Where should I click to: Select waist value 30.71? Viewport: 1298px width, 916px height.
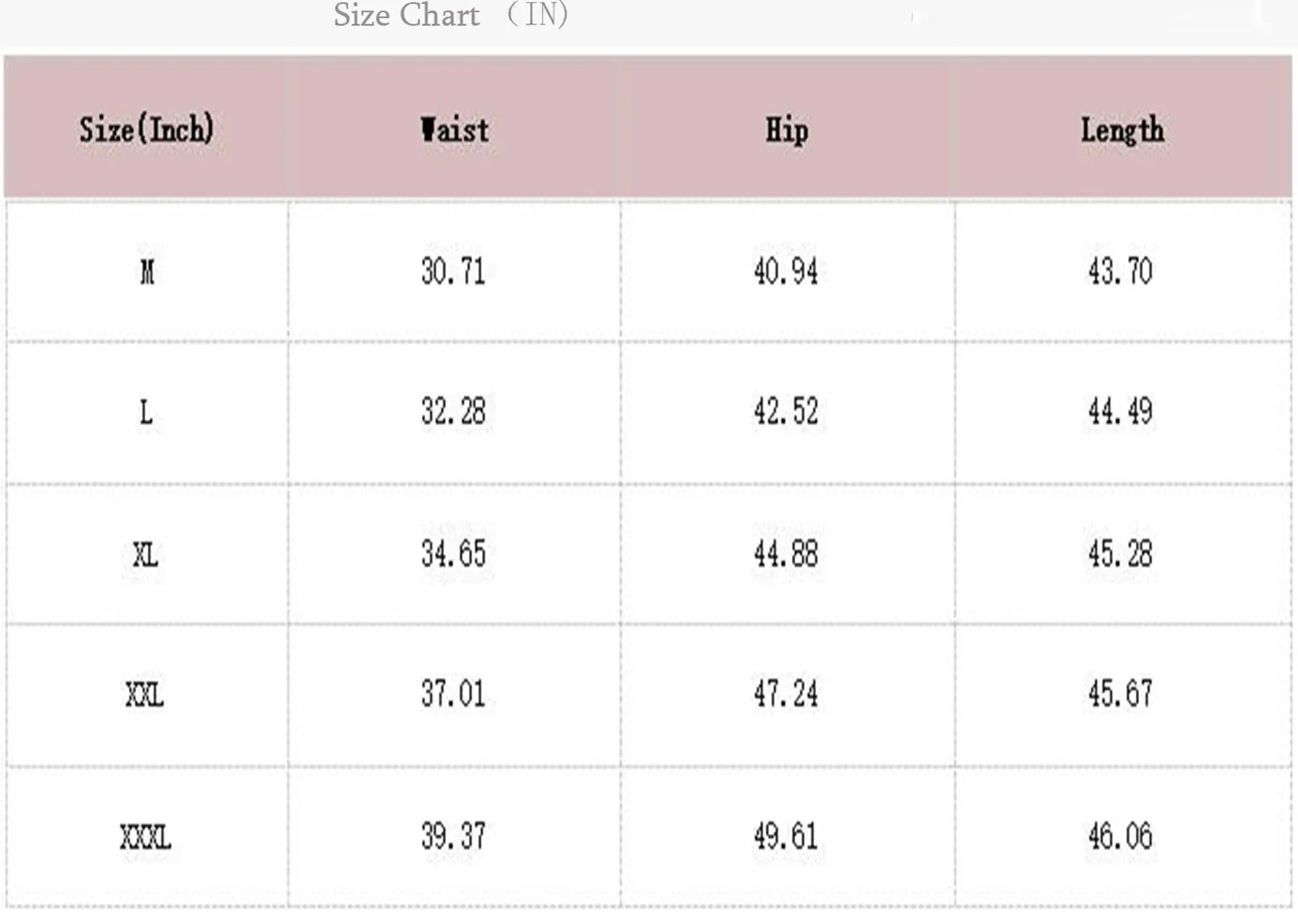pos(453,271)
